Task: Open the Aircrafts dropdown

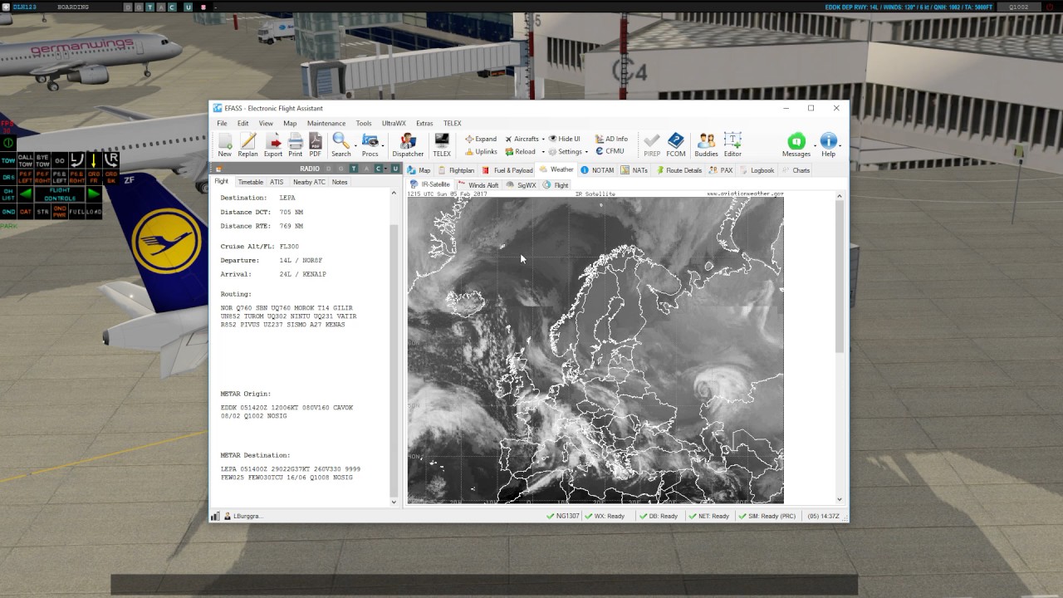Action: (525, 139)
